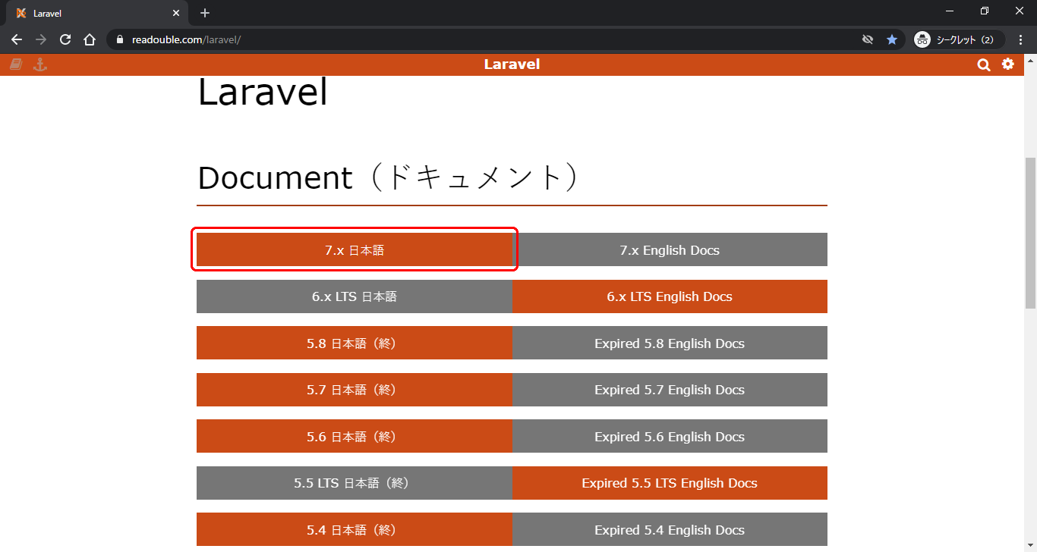Screen dimensions: 1037x552
Task: Open Expired 5.8 English Docs
Action: pyautogui.click(x=670, y=343)
